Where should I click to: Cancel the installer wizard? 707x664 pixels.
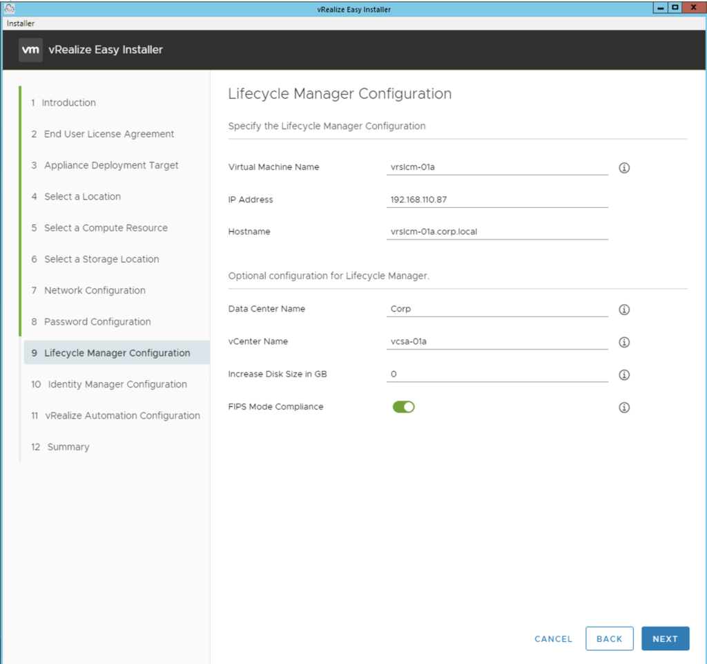click(x=553, y=639)
